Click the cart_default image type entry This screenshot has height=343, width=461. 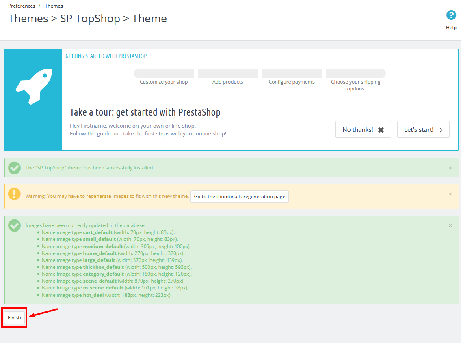(x=108, y=232)
